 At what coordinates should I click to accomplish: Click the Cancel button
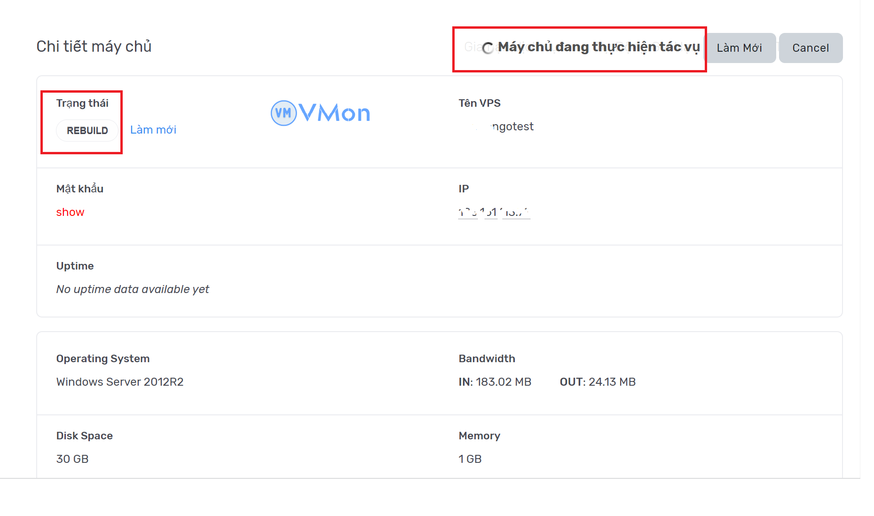click(810, 48)
